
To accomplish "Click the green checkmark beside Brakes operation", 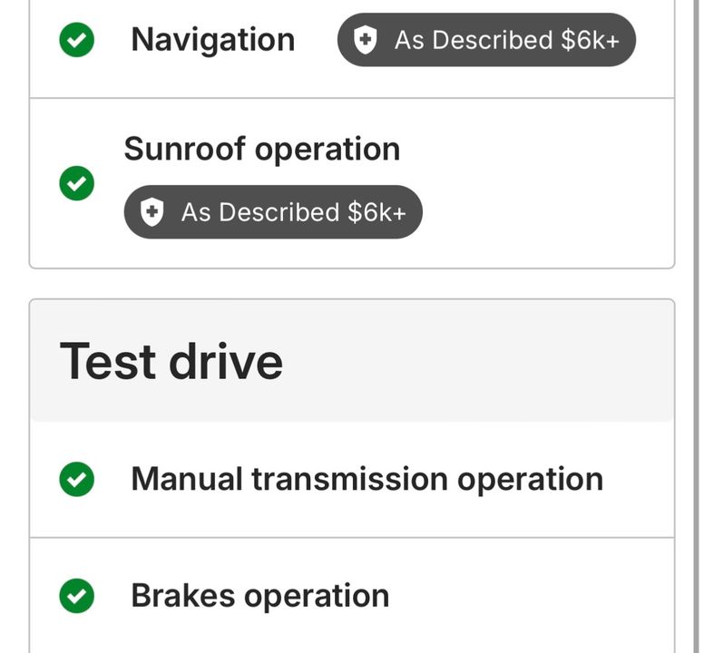I will tap(77, 596).
